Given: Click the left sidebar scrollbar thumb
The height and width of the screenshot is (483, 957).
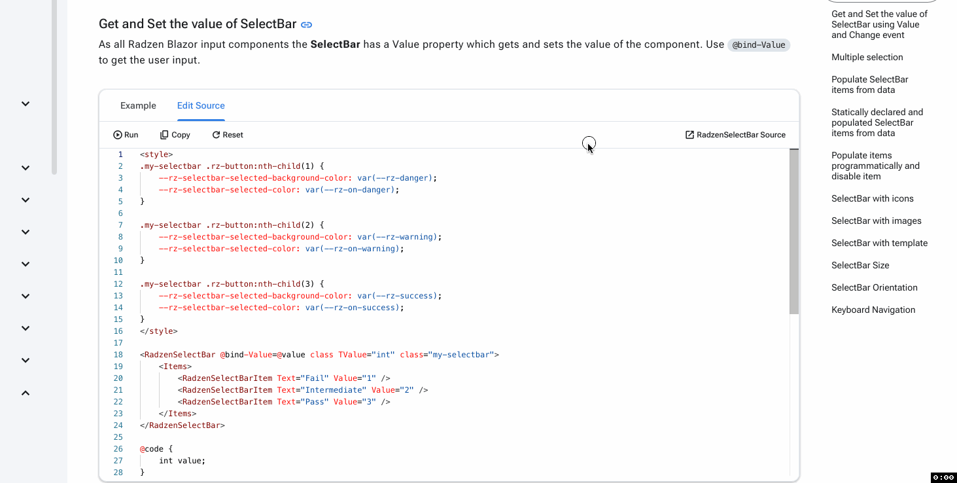Looking at the screenshot, I should (x=54, y=85).
